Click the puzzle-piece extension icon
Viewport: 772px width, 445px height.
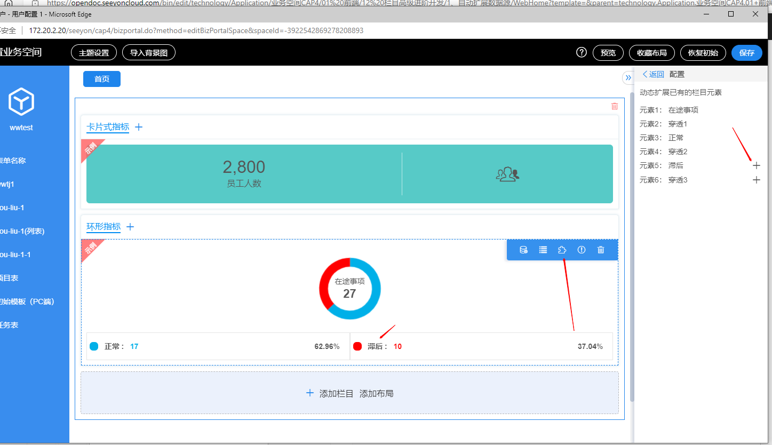click(562, 250)
